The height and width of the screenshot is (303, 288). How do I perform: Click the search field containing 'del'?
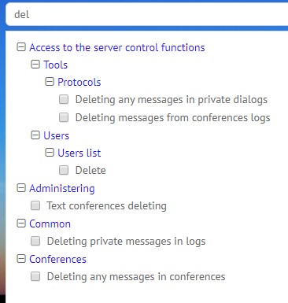click(147, 14)
